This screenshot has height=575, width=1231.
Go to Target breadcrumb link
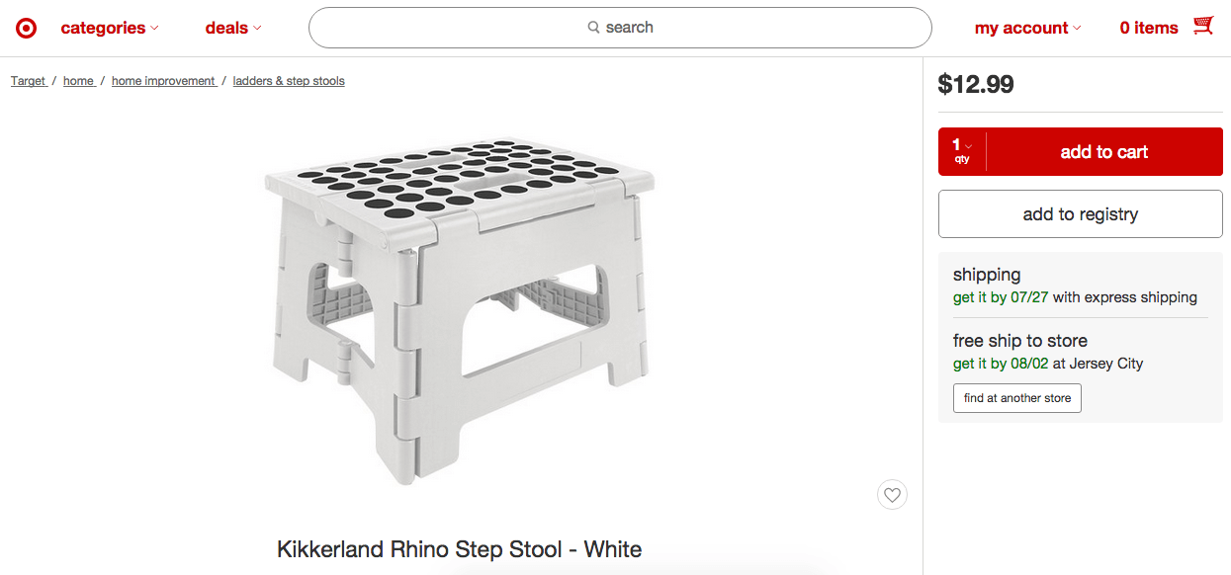click(x=29, y=81)
